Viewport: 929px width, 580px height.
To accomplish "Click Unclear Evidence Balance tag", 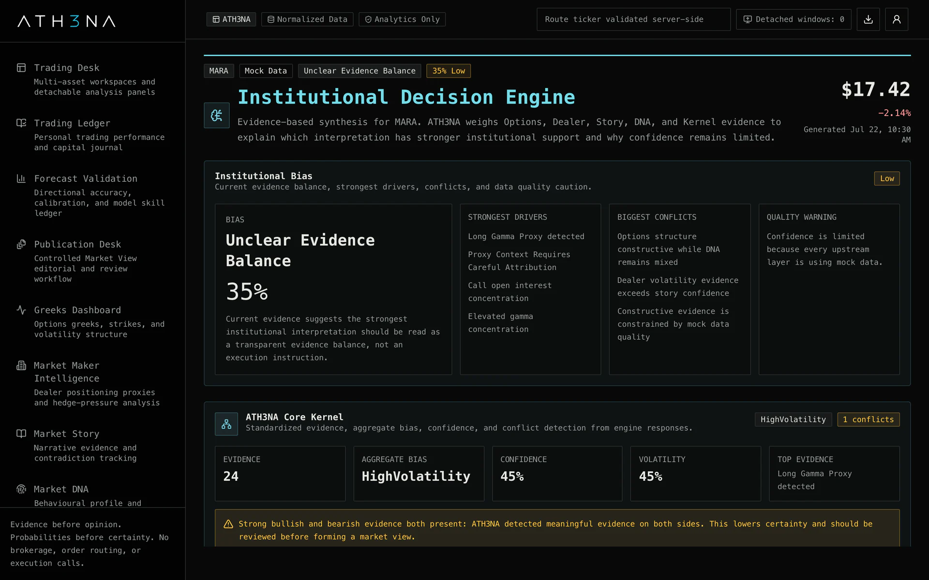I will 360,71.
